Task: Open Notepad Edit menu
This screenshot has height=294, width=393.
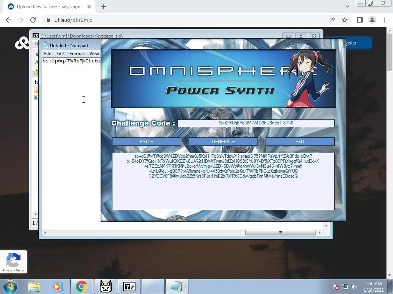Action: pos(60,54)
